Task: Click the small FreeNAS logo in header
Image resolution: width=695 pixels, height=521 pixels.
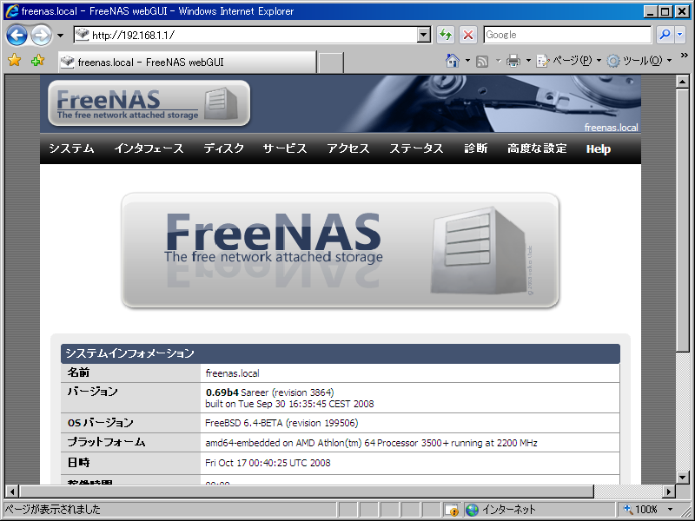Action: coord(149,103)
